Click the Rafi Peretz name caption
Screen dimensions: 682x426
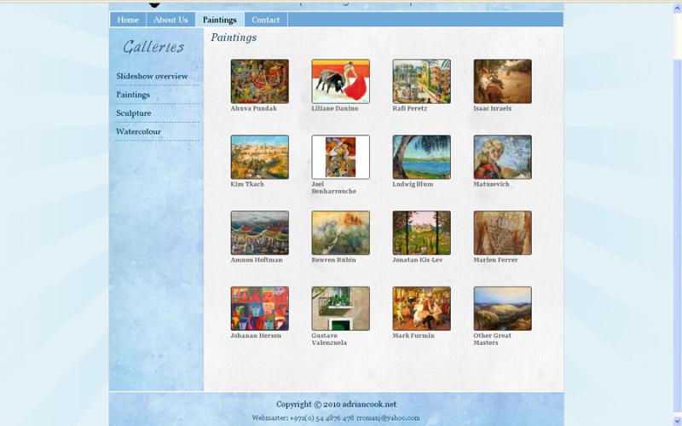pos(410,108)
